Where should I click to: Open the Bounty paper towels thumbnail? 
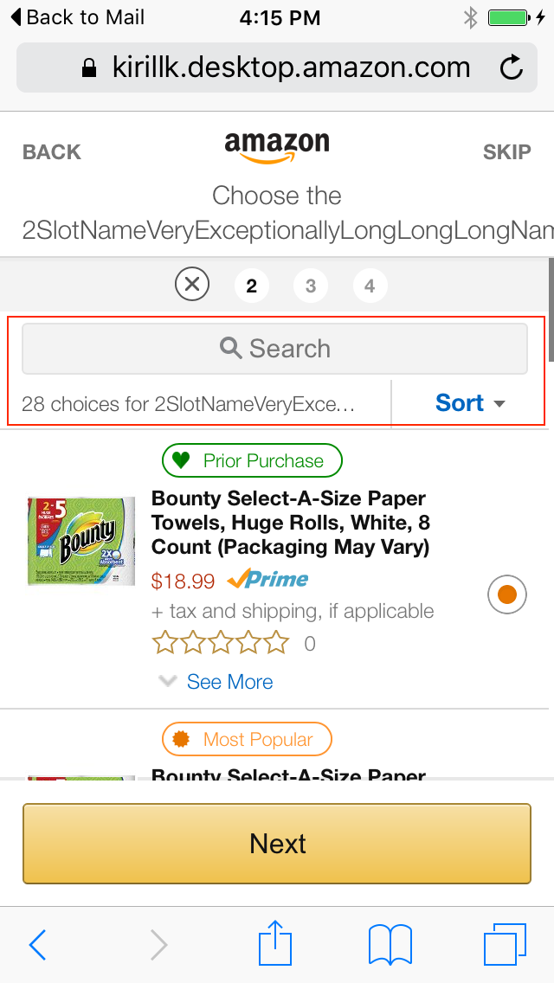pyautogui.click(x=81, y=541)
